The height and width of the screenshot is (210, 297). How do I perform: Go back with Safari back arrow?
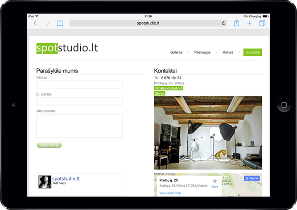point(35,23)
